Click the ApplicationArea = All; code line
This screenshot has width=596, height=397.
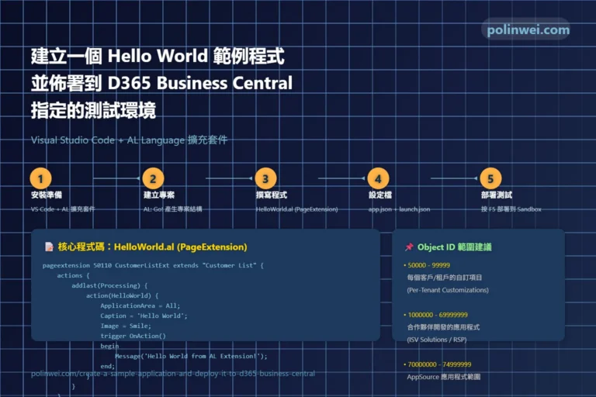coord(140,306)
